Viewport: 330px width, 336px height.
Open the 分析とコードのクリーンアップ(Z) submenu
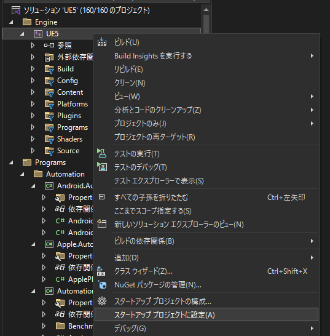click(x=206, y=110)
